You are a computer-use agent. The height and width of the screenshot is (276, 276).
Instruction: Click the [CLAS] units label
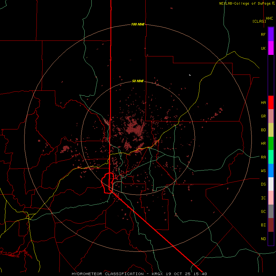tap(259, 21)
